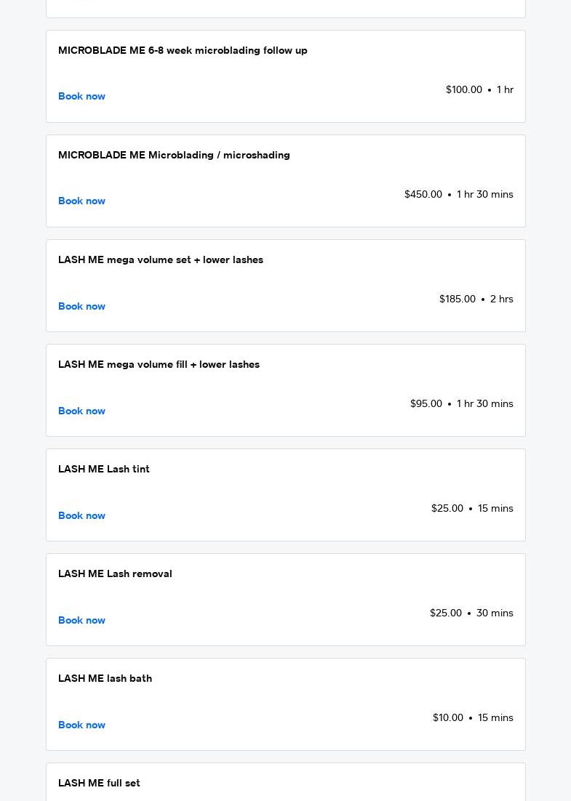Open the LASH ME full set card

(x=286, y=782)
